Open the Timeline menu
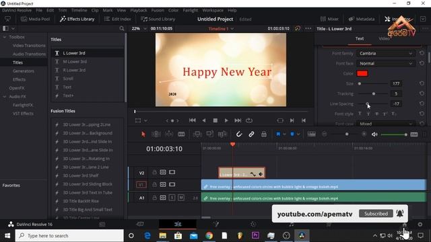Screen dimensions: 431x242 click(79, 10)
